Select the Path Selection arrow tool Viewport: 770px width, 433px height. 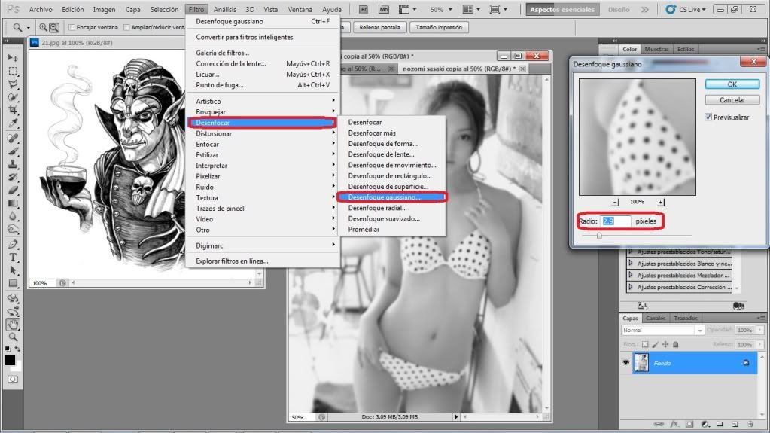point(13,270)
